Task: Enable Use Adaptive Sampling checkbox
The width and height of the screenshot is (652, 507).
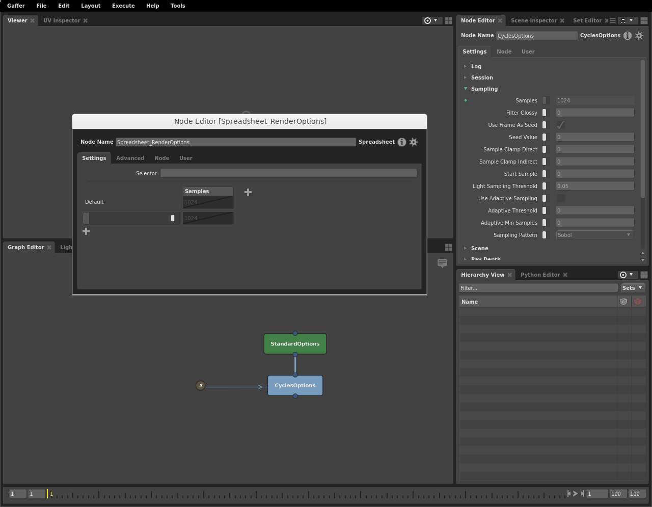Action: pos(560,198)
